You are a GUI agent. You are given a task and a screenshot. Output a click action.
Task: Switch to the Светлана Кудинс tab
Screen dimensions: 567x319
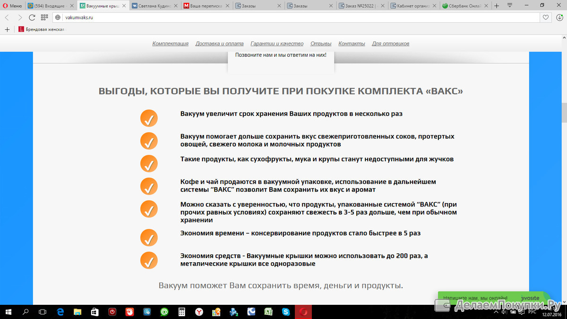(154, 6)
